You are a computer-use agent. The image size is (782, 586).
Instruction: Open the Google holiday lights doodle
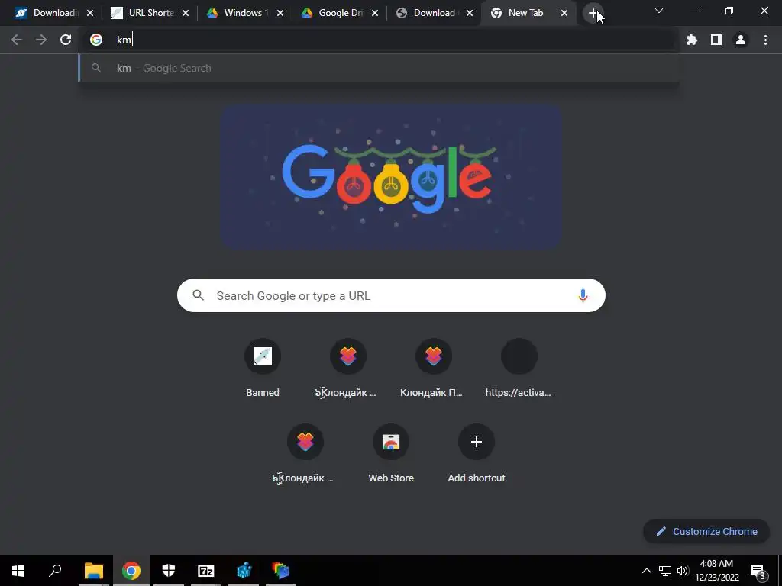pos(392,176)
